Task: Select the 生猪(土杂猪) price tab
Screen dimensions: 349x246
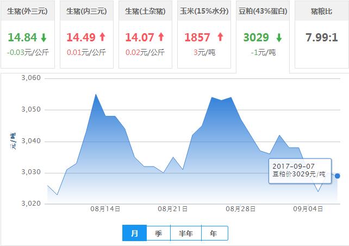Action: point(145,34)
